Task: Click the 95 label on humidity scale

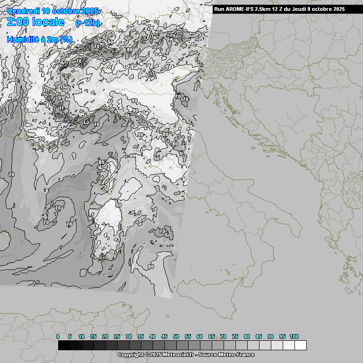Action: point(282,337)
